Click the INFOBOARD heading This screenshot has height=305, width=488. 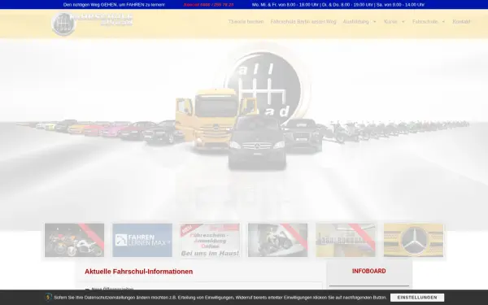click(368, 271)
